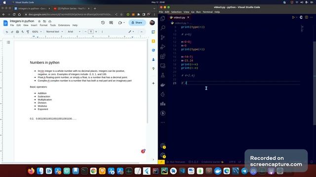Open editing mode pencil dropdown
Image resolution: width=316 pixels, height=177 pixels.
(x=131, y=31)
